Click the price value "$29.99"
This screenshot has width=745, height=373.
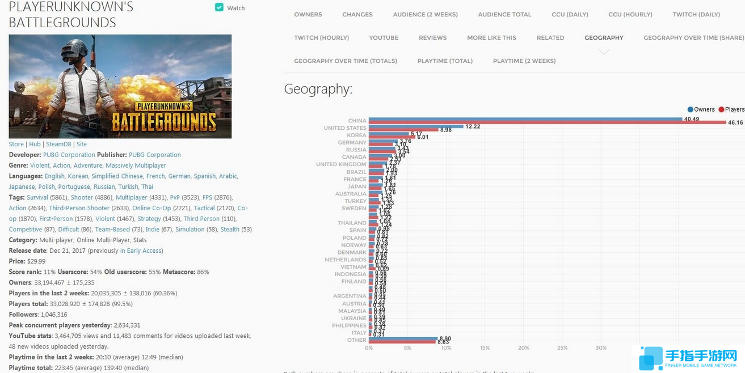click(36, 261)
